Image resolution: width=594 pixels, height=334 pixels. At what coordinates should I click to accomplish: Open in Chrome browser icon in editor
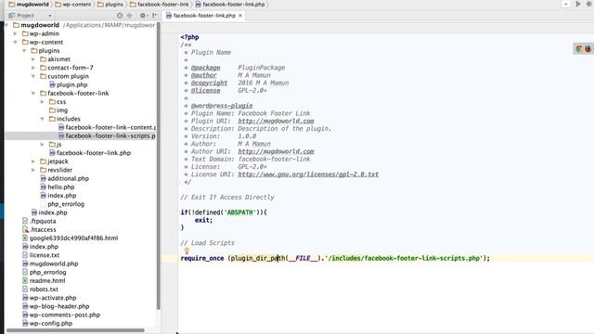point(579,48)
